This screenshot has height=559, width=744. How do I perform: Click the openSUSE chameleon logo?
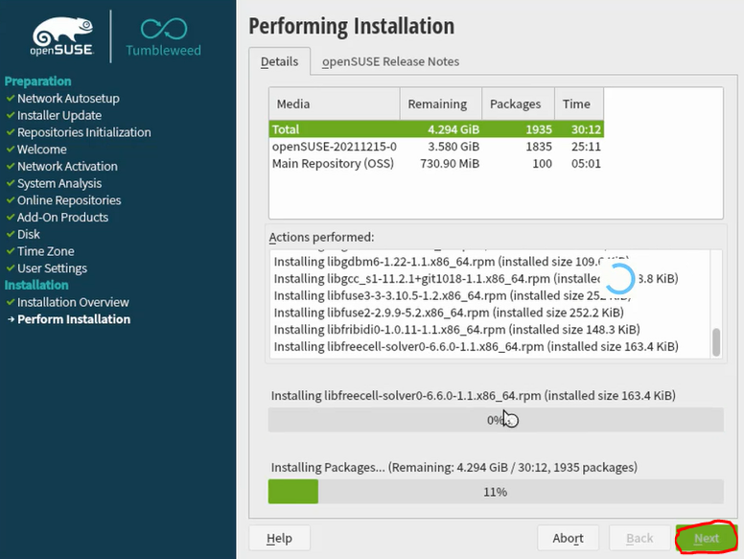[61, 36]
